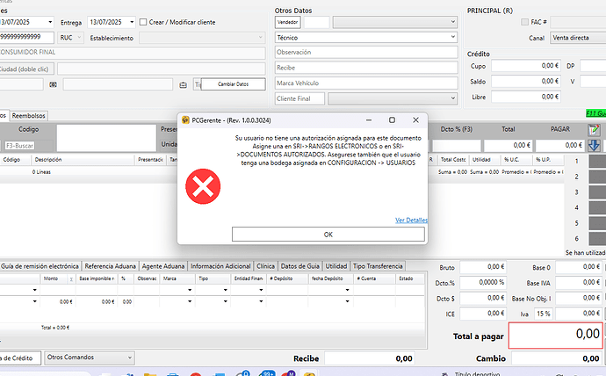Enable Crear / Modificar cliente checkbox
The height and width of the screenshot is (376, 606).
coord(143,22)
